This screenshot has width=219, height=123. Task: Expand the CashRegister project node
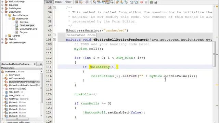click(2, 8)
